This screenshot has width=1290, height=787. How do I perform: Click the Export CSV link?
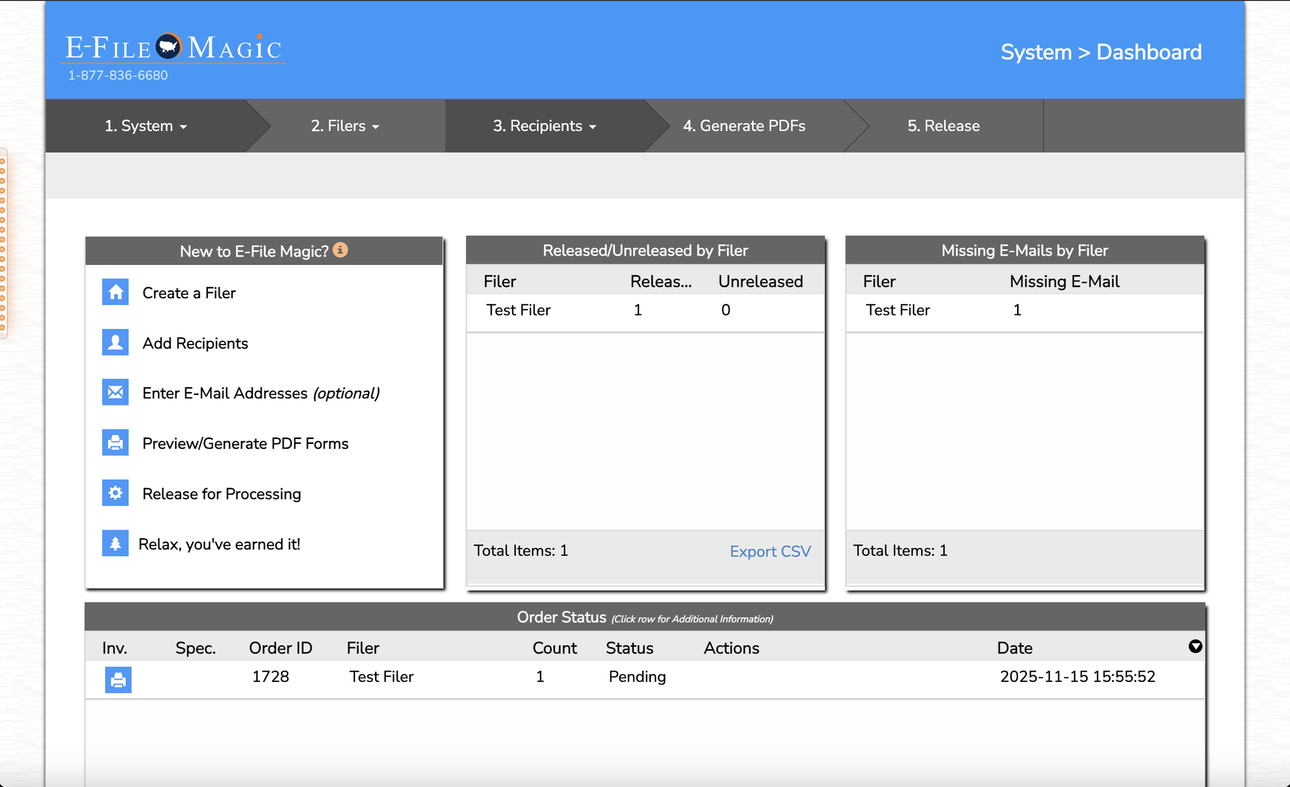[x=770, y=551]
